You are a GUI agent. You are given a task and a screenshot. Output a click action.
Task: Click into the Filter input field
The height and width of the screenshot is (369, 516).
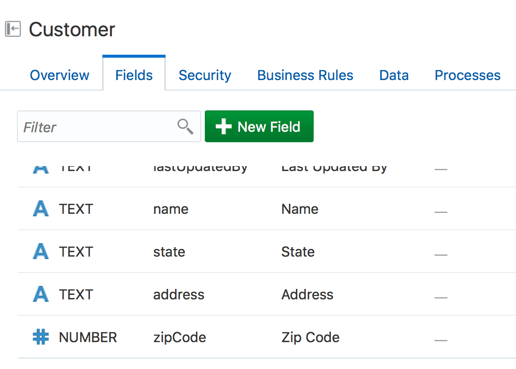[89, 126]
